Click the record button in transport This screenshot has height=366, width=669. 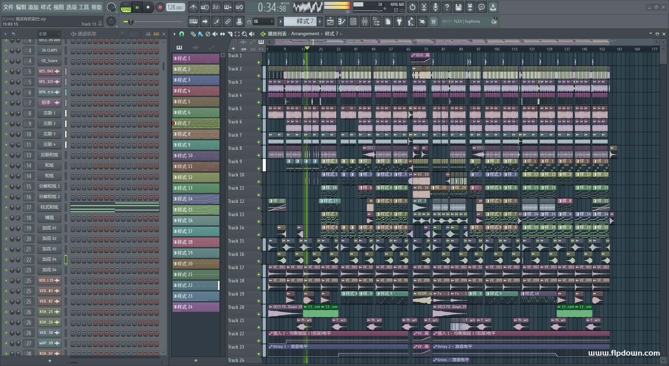pos(160,7)
